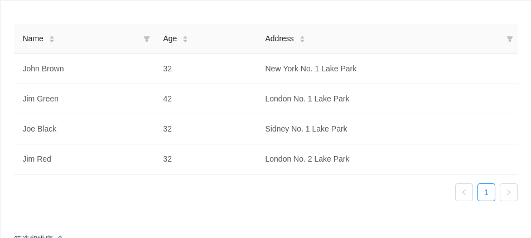The width and height of the screenshot is (531, 238).
Task: Click the London No. 2 Lake Park address
Action: pos(307,159)
